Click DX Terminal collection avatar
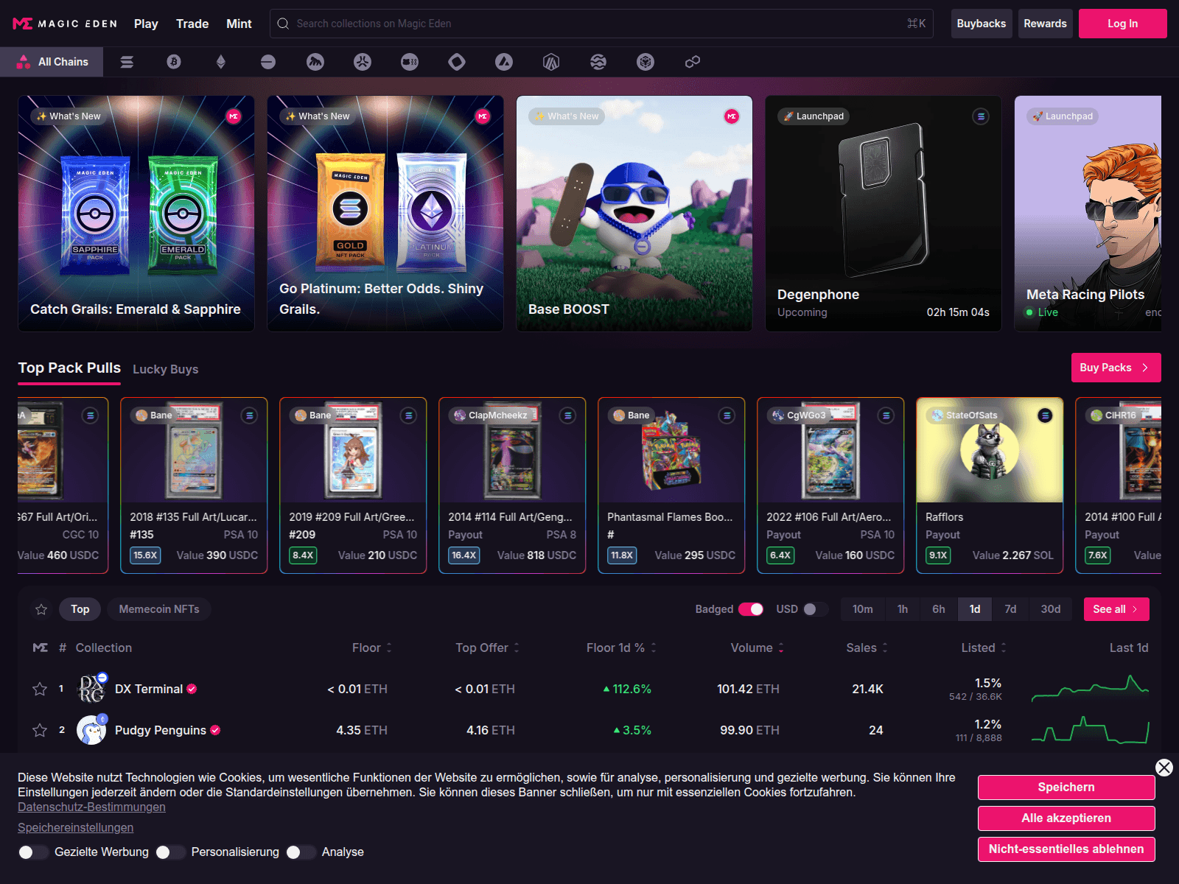Image resolution: width=1179 pixels, height=884 pixels. (x=91, y=689)
